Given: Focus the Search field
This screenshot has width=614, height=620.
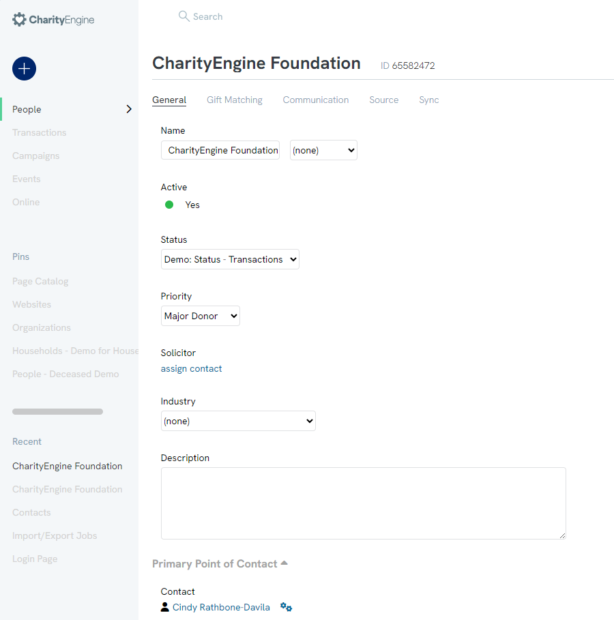Looking at the screenshot, I should [207, 16].
